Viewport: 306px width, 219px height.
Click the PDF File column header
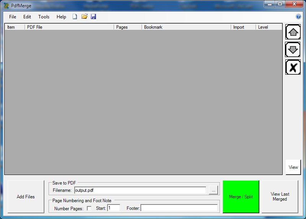pos(69,27)
